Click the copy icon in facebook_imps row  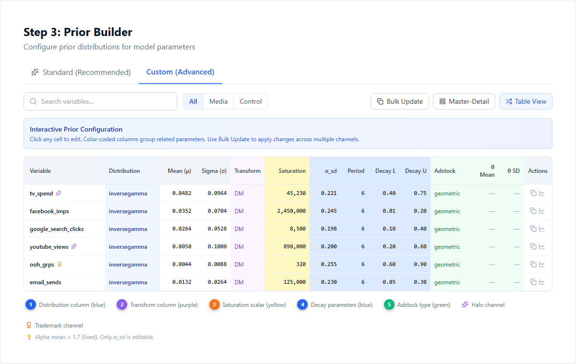click(x=533, y=211)
